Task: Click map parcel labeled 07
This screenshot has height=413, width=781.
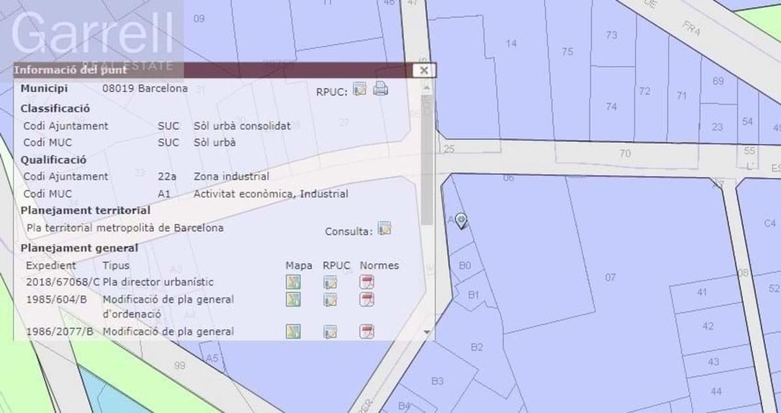Action: [x=610, y=278]
